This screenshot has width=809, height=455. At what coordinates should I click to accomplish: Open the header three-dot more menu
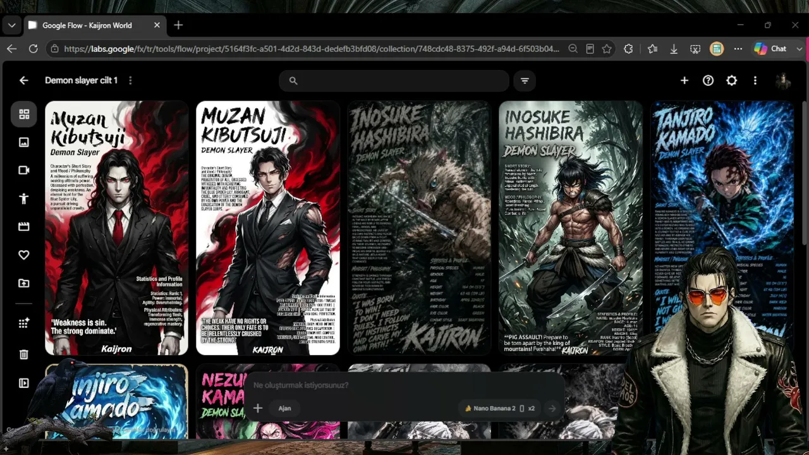[x=755, y=80]
